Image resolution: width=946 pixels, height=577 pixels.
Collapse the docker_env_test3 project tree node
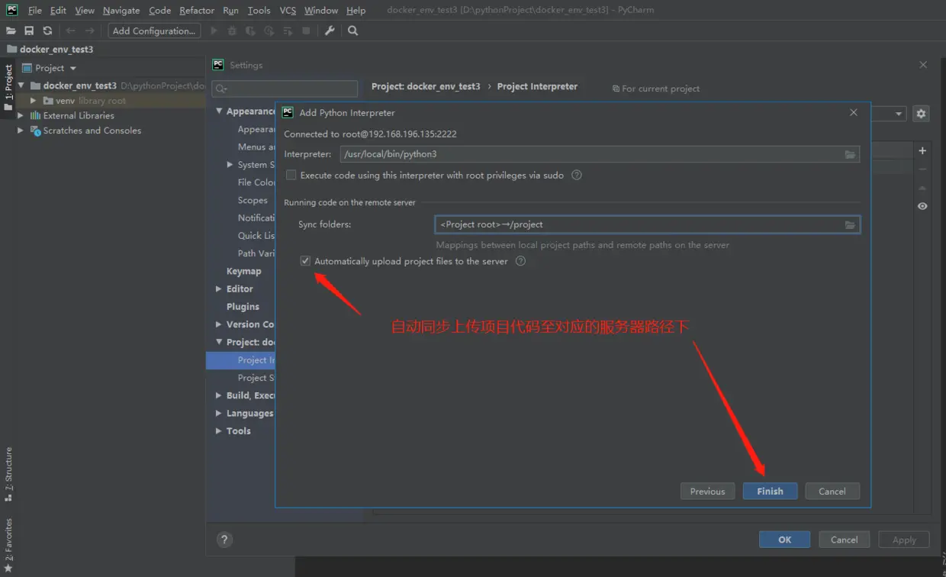(21, 85)
